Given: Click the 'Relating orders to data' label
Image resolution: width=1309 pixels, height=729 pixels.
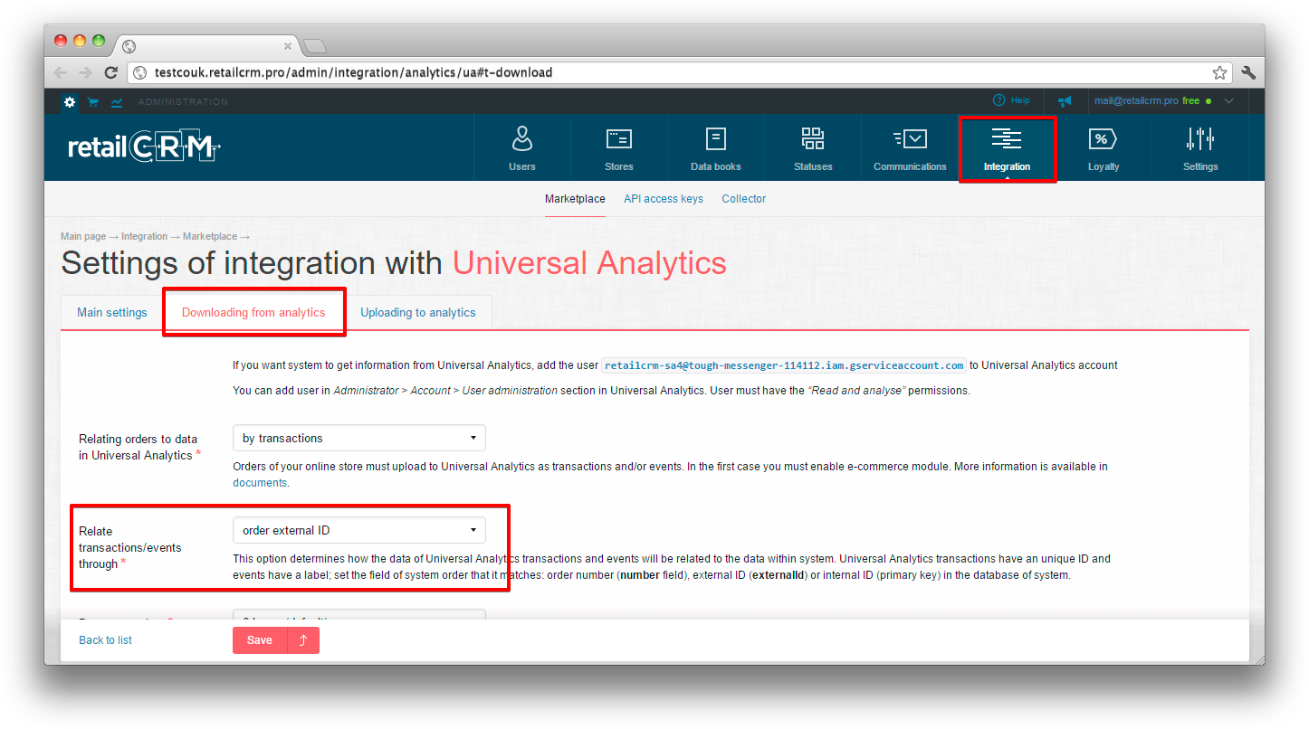Looking at the screenshot, I should (140, 447).
